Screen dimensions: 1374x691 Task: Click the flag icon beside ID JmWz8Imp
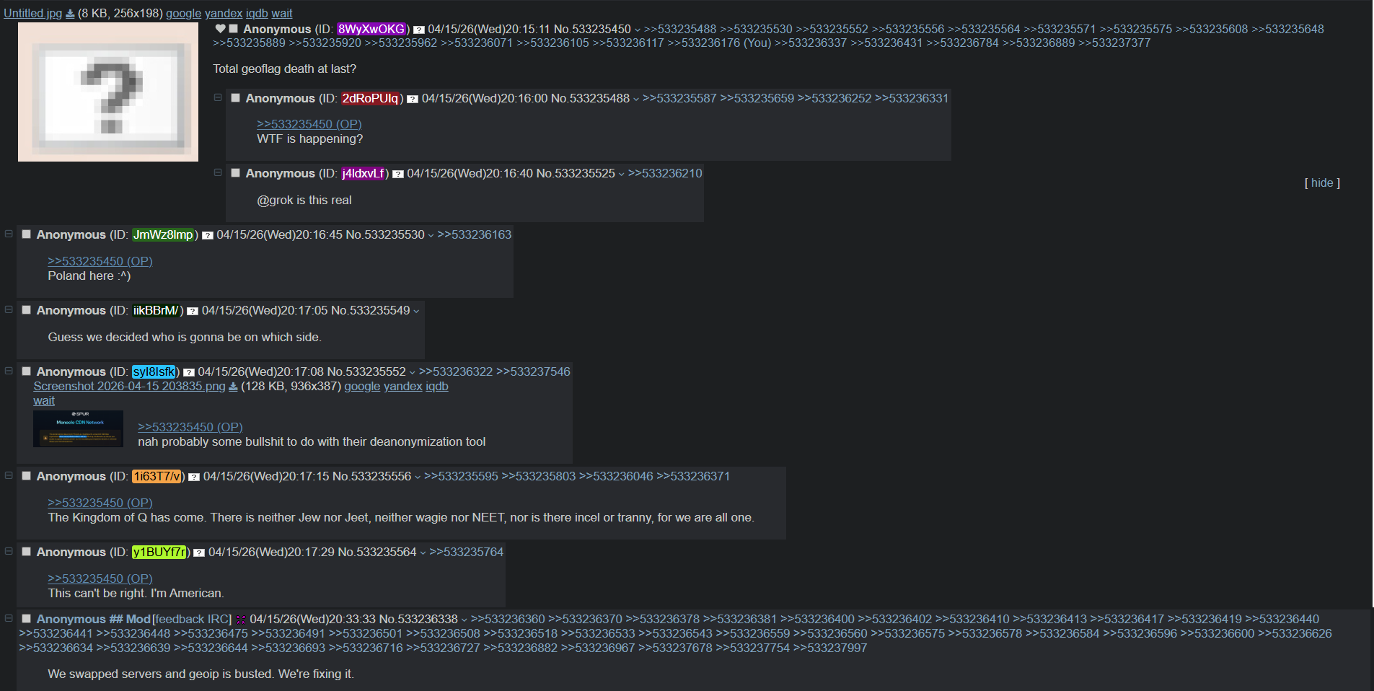pos(208,235)
